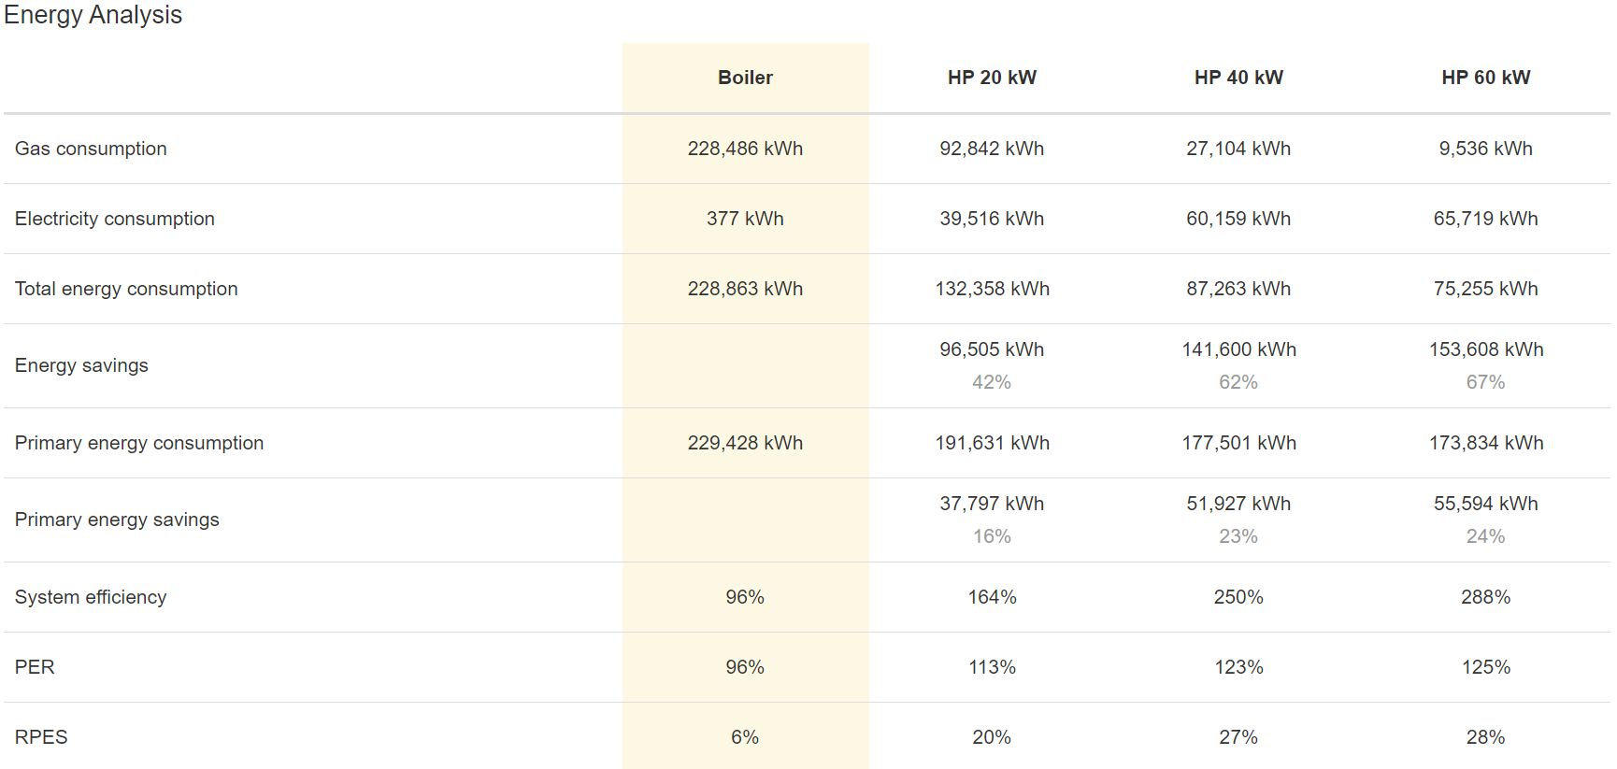Click the Total energy consumption label

click(x=126, y=289)
